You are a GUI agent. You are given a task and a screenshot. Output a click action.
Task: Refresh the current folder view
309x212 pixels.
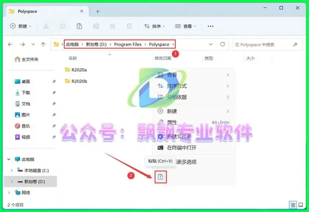pyautogui.click(x=223, y=44)
